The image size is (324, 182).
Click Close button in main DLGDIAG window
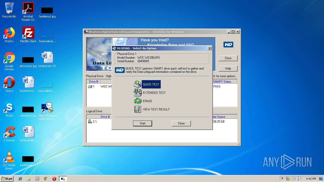(228, 58)
